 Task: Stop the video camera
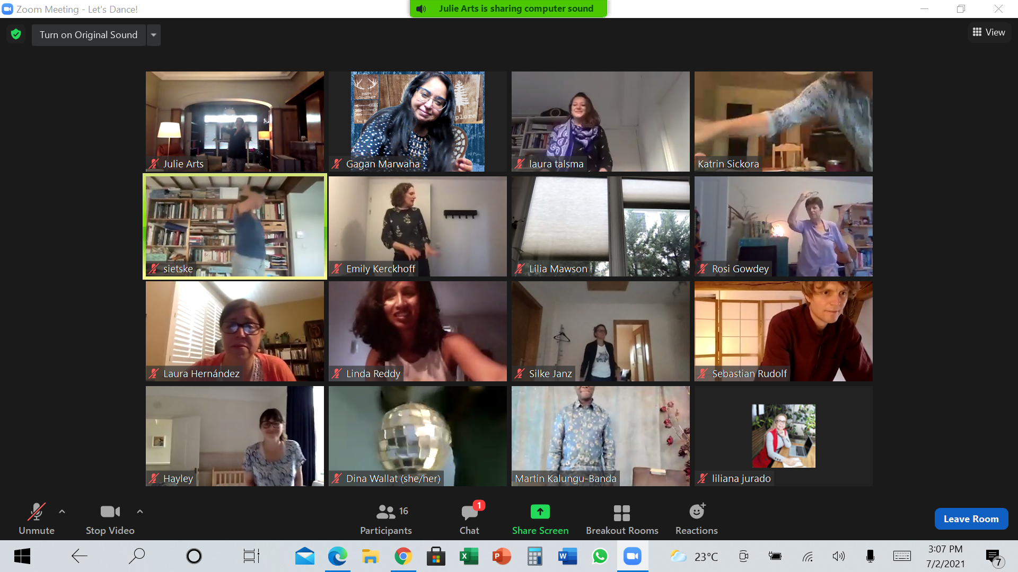pos(110,519)
